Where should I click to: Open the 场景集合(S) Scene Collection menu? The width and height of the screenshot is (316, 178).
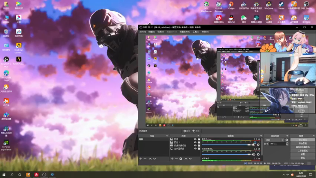(185, 32)
